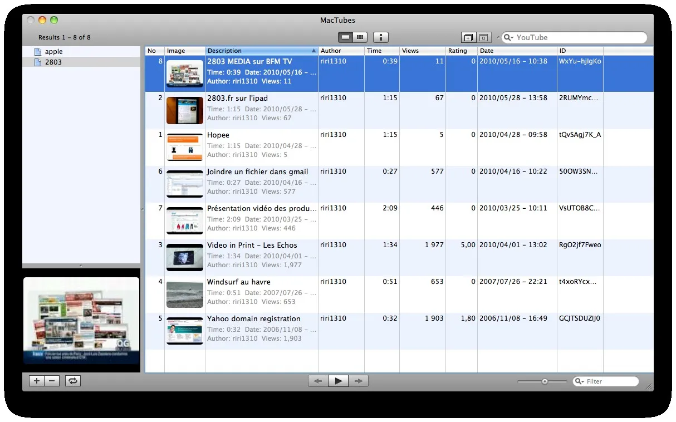Click the date 2006/11/08 - 16:49
Viewport: 676px width, 422px height.
click(513, 318)
